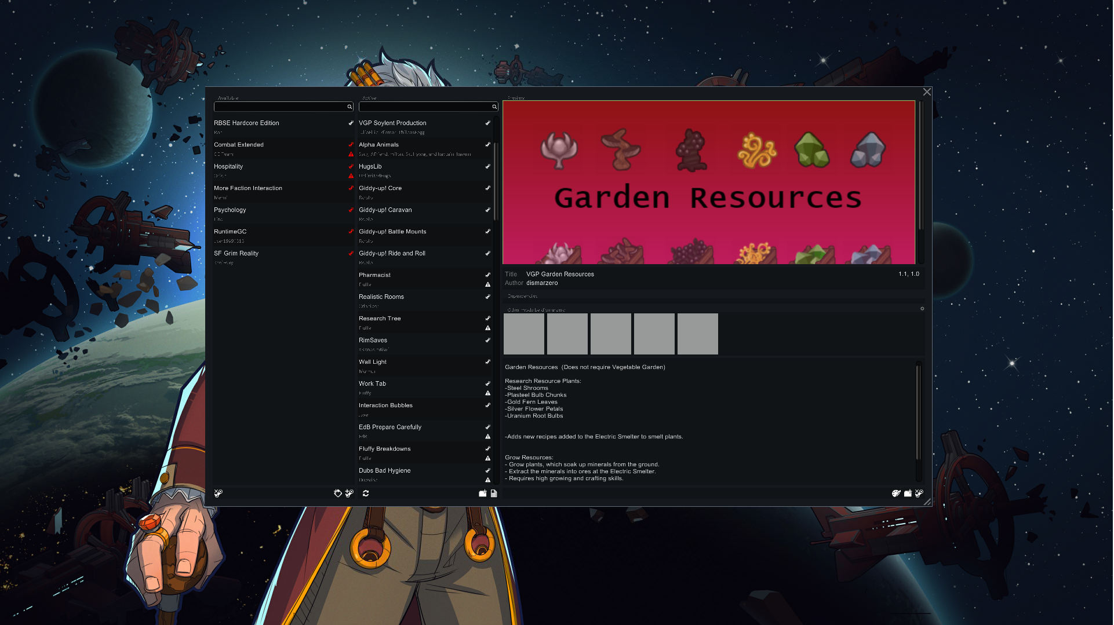1114x625 pixels.
Task: Open the palette recolor icon near bottom right
Action: pos(896,494)
